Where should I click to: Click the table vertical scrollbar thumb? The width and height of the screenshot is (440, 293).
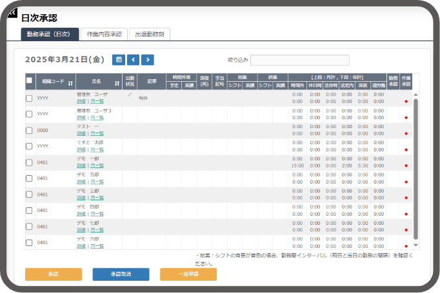coord(415,169)
